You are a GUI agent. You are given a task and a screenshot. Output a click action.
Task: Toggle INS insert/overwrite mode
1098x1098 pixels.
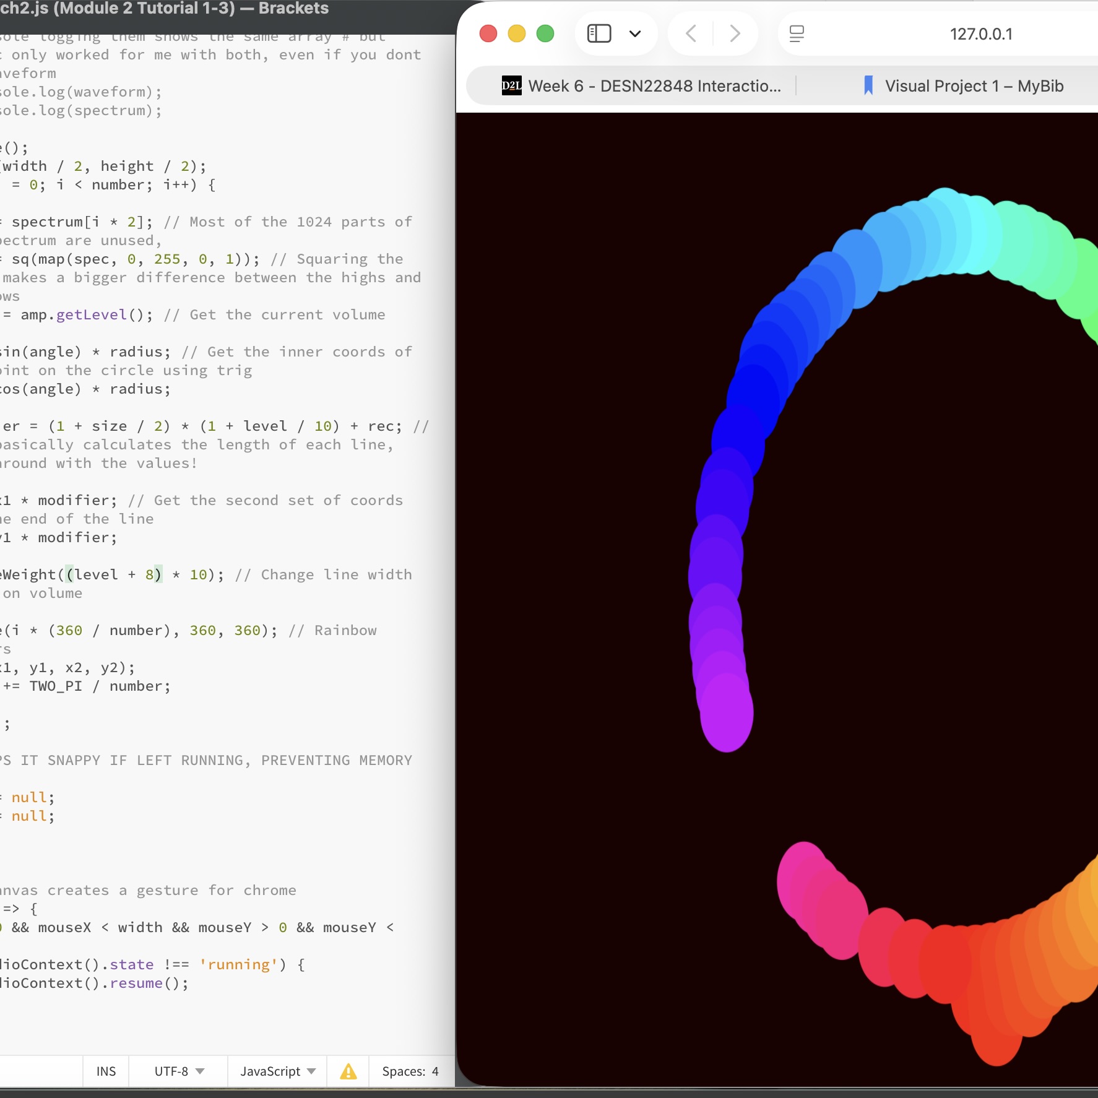pyautogui.click(x=106, y=1071)
